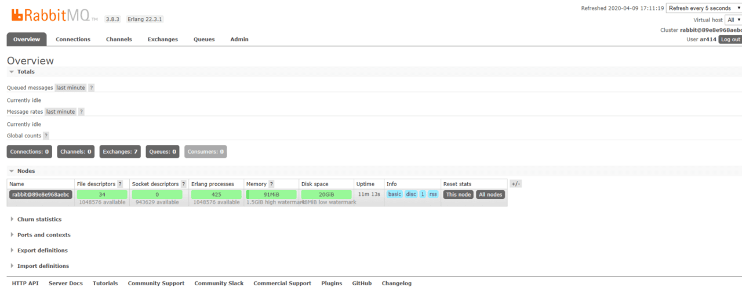Click help icon next to Message rates
The image size is (742, 294).
point(81,112)
